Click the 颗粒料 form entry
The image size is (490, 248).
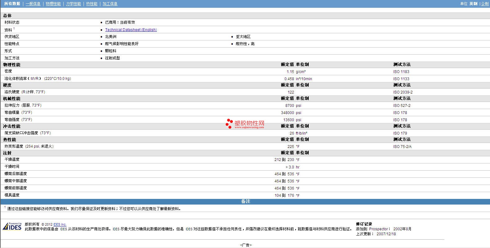[111, 51]
